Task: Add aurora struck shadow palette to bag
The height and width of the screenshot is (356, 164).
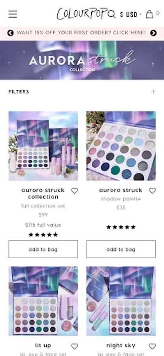Action: click(x=121, y=249)
